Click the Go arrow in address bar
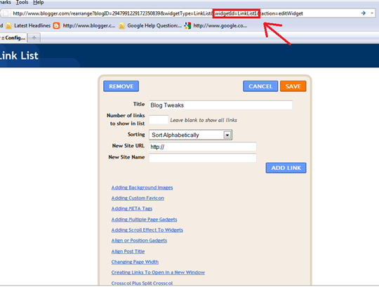 (364, 13)
